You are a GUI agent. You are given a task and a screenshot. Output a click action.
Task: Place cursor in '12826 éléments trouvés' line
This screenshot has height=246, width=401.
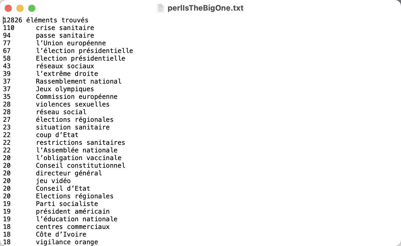[x=46, y=20]
